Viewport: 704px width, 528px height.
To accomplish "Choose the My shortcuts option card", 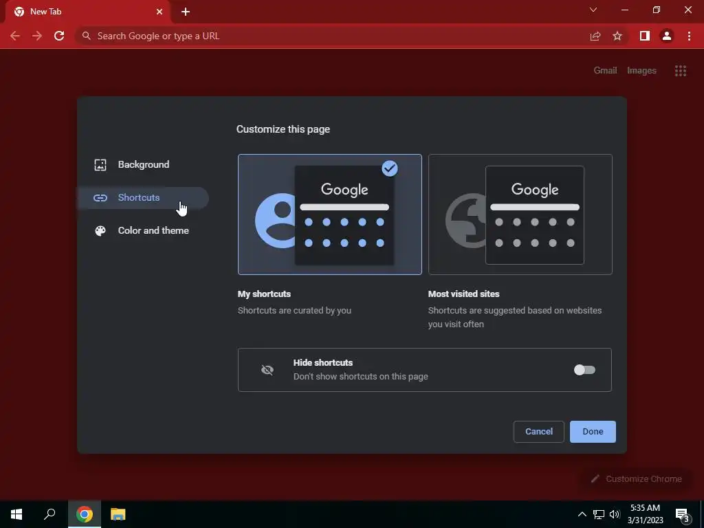I will tap(329, 214).
